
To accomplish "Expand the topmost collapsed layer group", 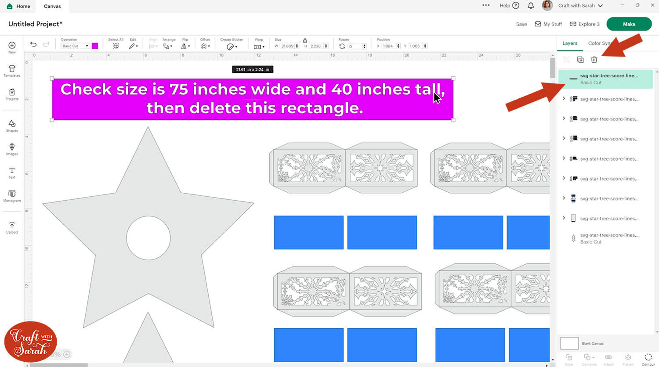I will pyautogui.click(x=564, y=99).
